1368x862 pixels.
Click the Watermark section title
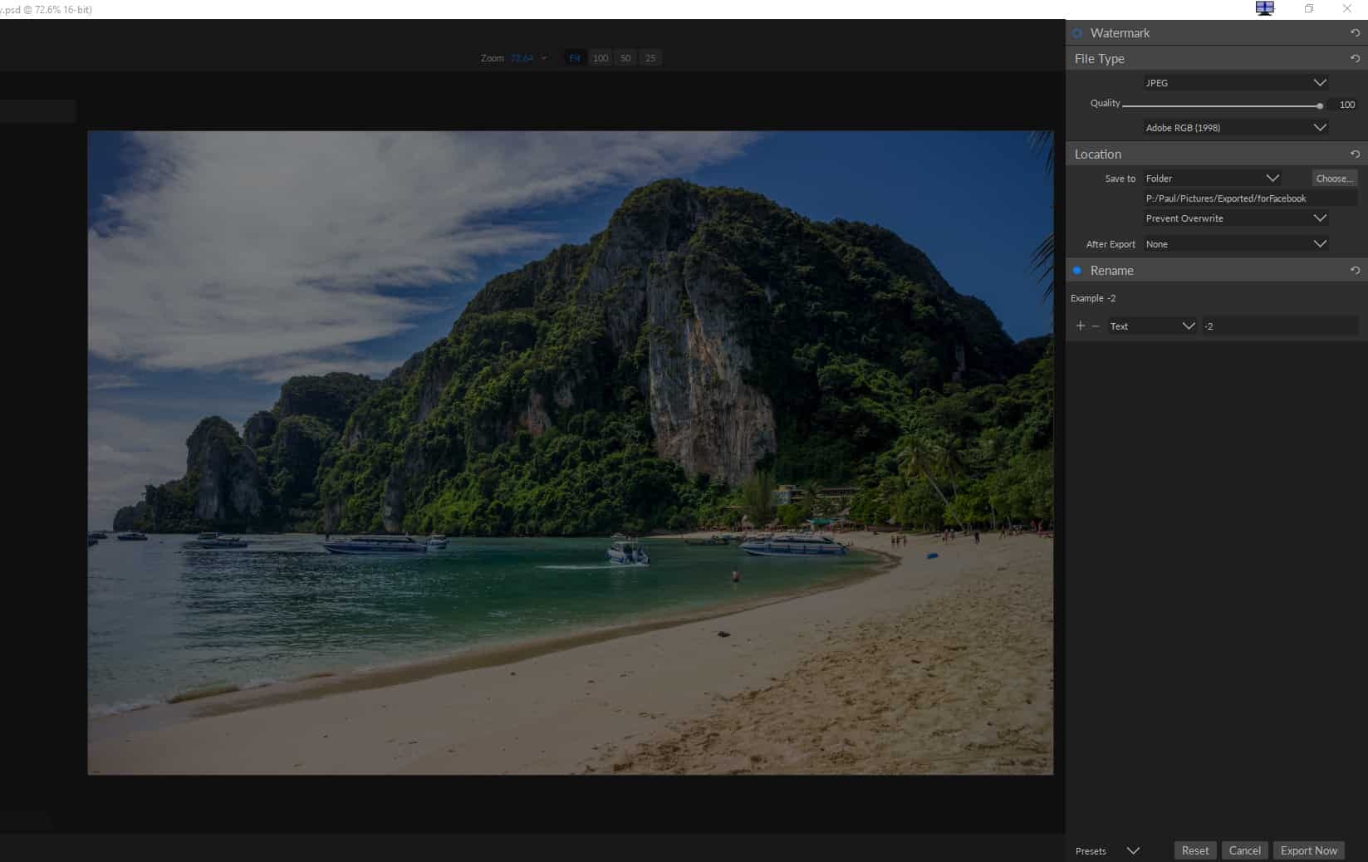[x=1120, y=33]
